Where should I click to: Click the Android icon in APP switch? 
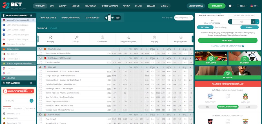(x=112, y=18)
